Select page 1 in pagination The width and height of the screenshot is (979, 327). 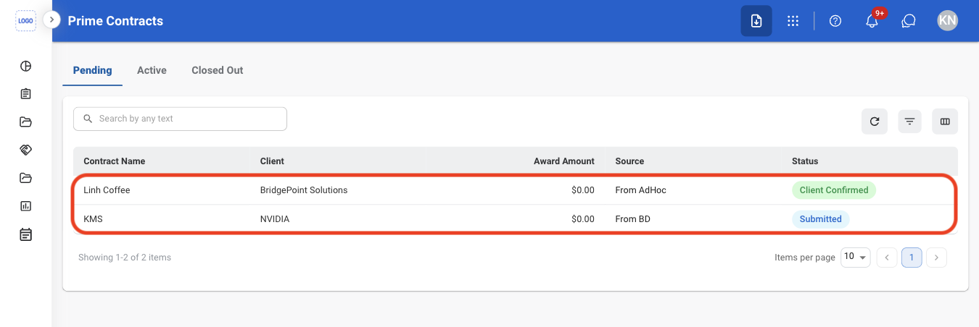click(912, 257)
